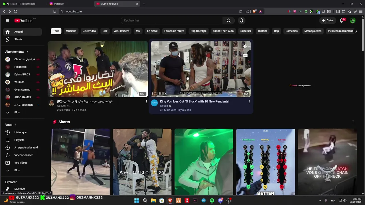Screen dimensions: 365x205
Task: Open sockman channel subscription
Action: (23, 105)
